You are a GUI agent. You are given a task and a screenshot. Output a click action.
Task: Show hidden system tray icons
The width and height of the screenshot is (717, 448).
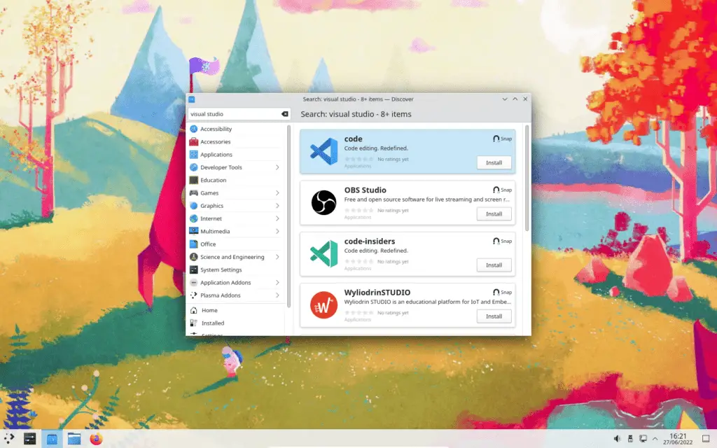point(656,439)
